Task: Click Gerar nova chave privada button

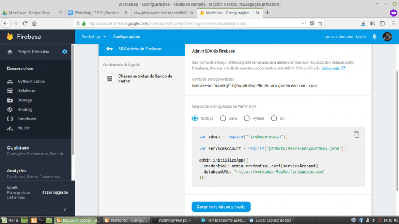Action: tap(221, 207)
